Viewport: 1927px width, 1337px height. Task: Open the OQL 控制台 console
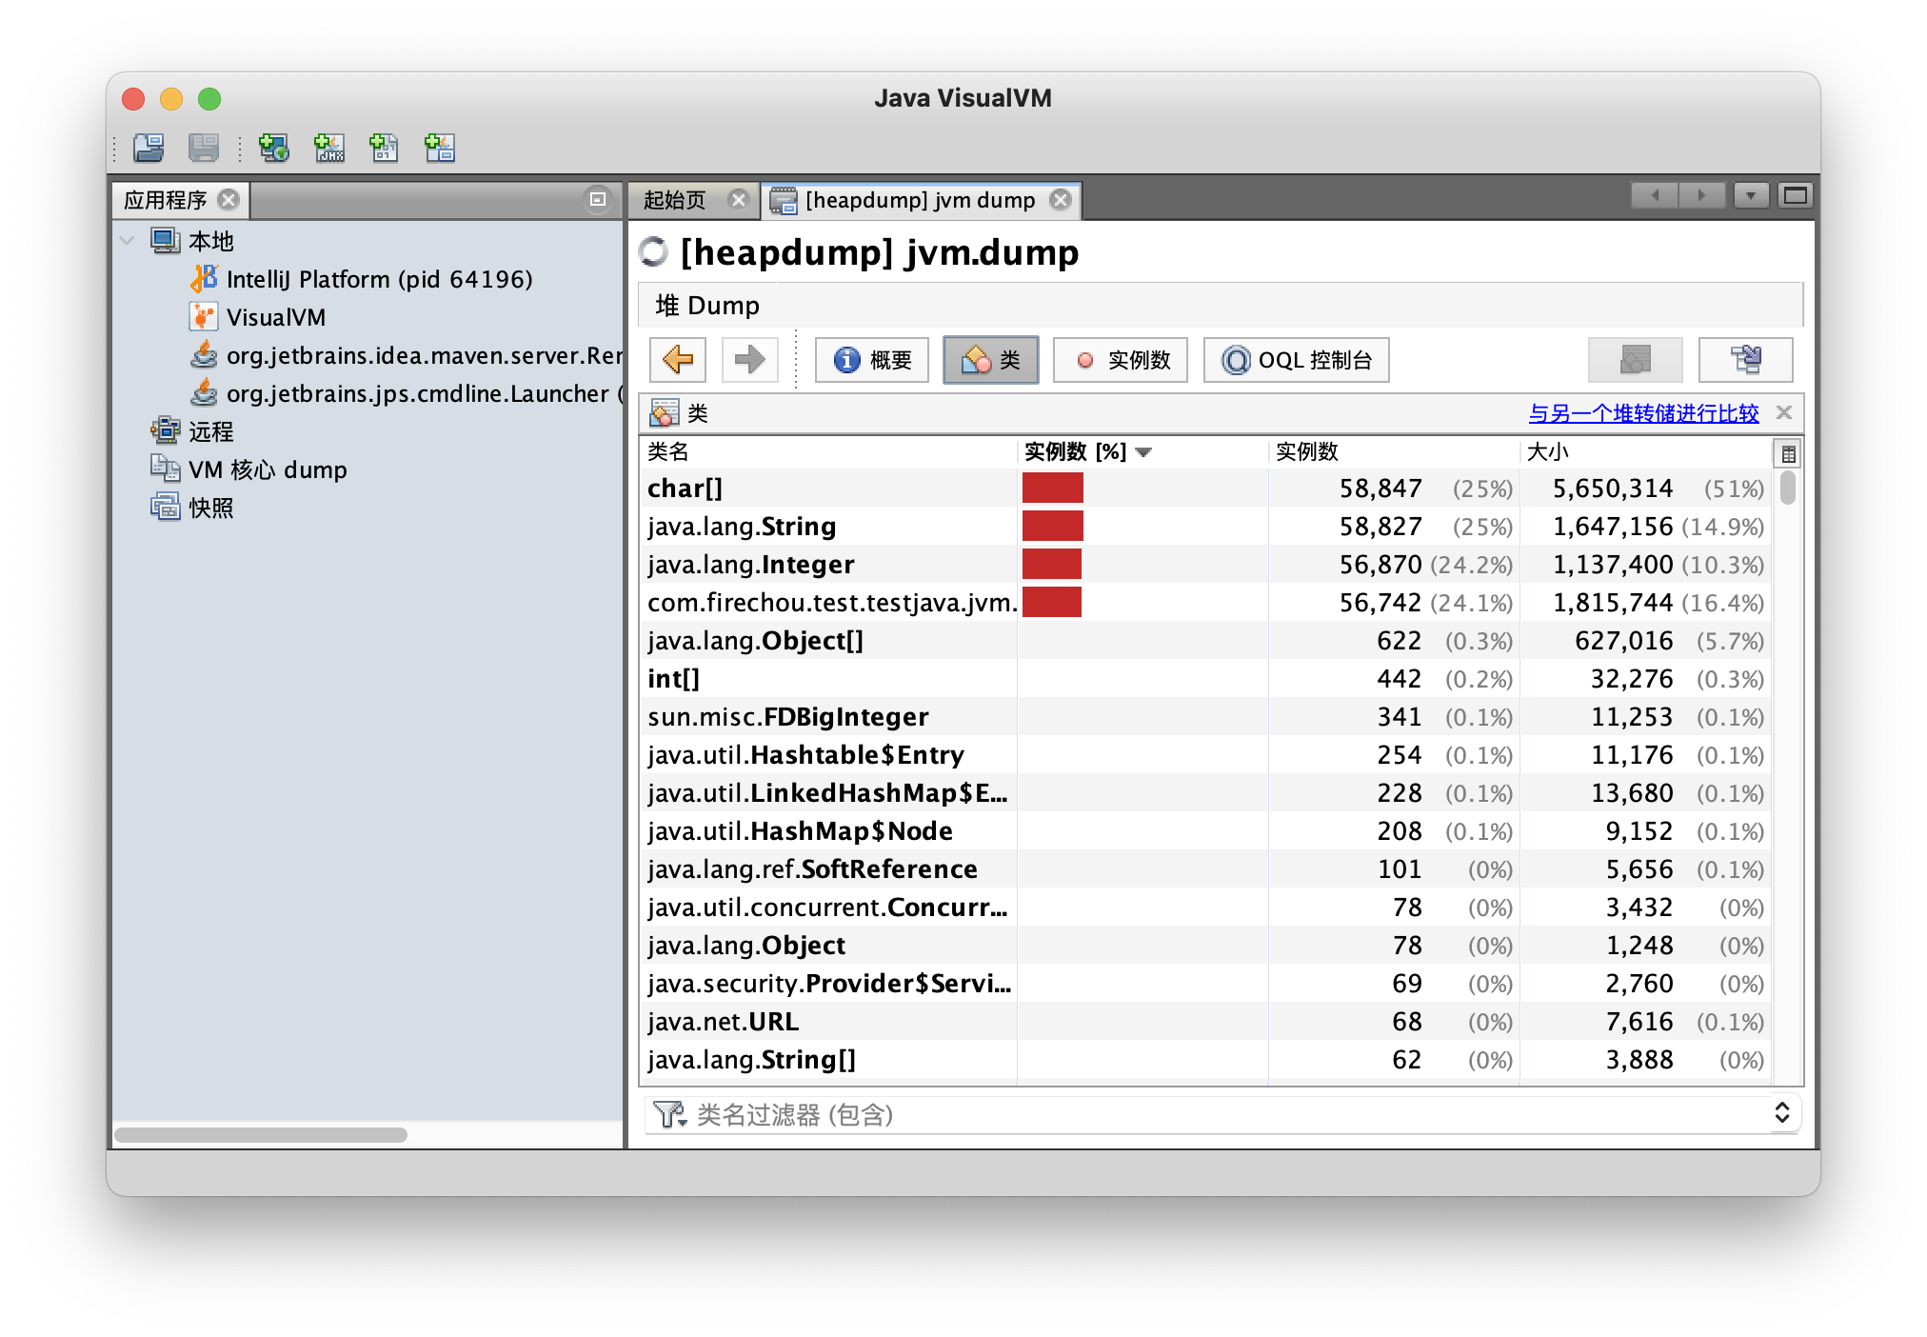click(1296, 360)
